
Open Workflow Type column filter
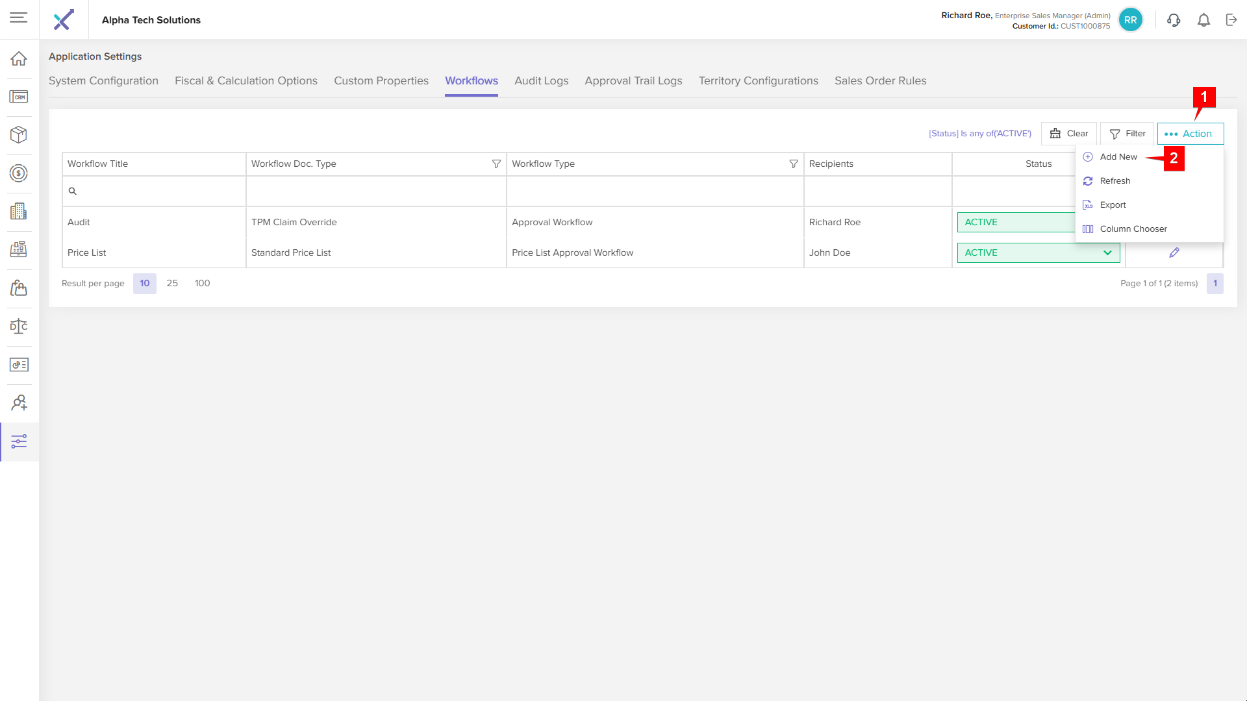click(794, 164)
